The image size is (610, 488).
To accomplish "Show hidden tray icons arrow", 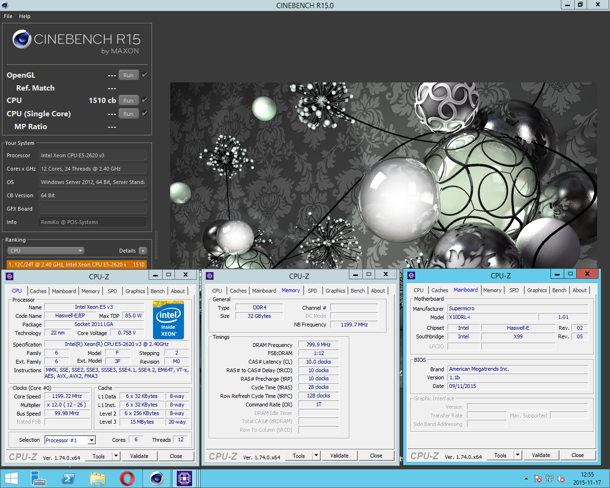I will pos(526,478).
